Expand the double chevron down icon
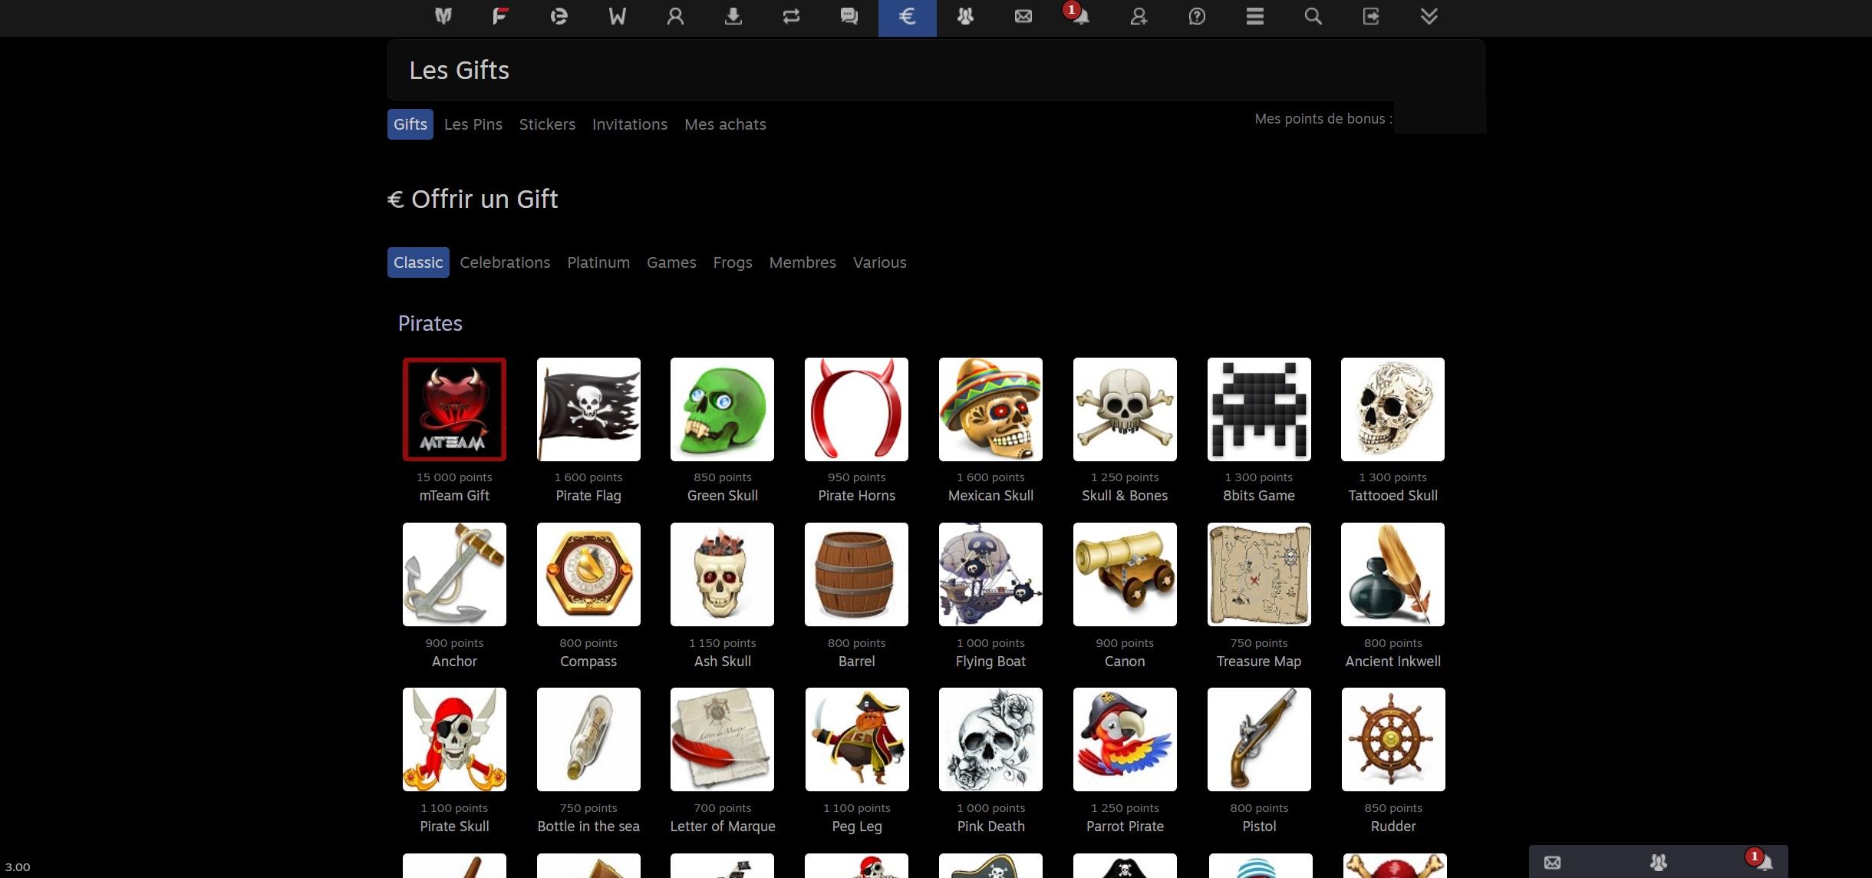This screenshot has width=1872, height=878. (1429, 17)
